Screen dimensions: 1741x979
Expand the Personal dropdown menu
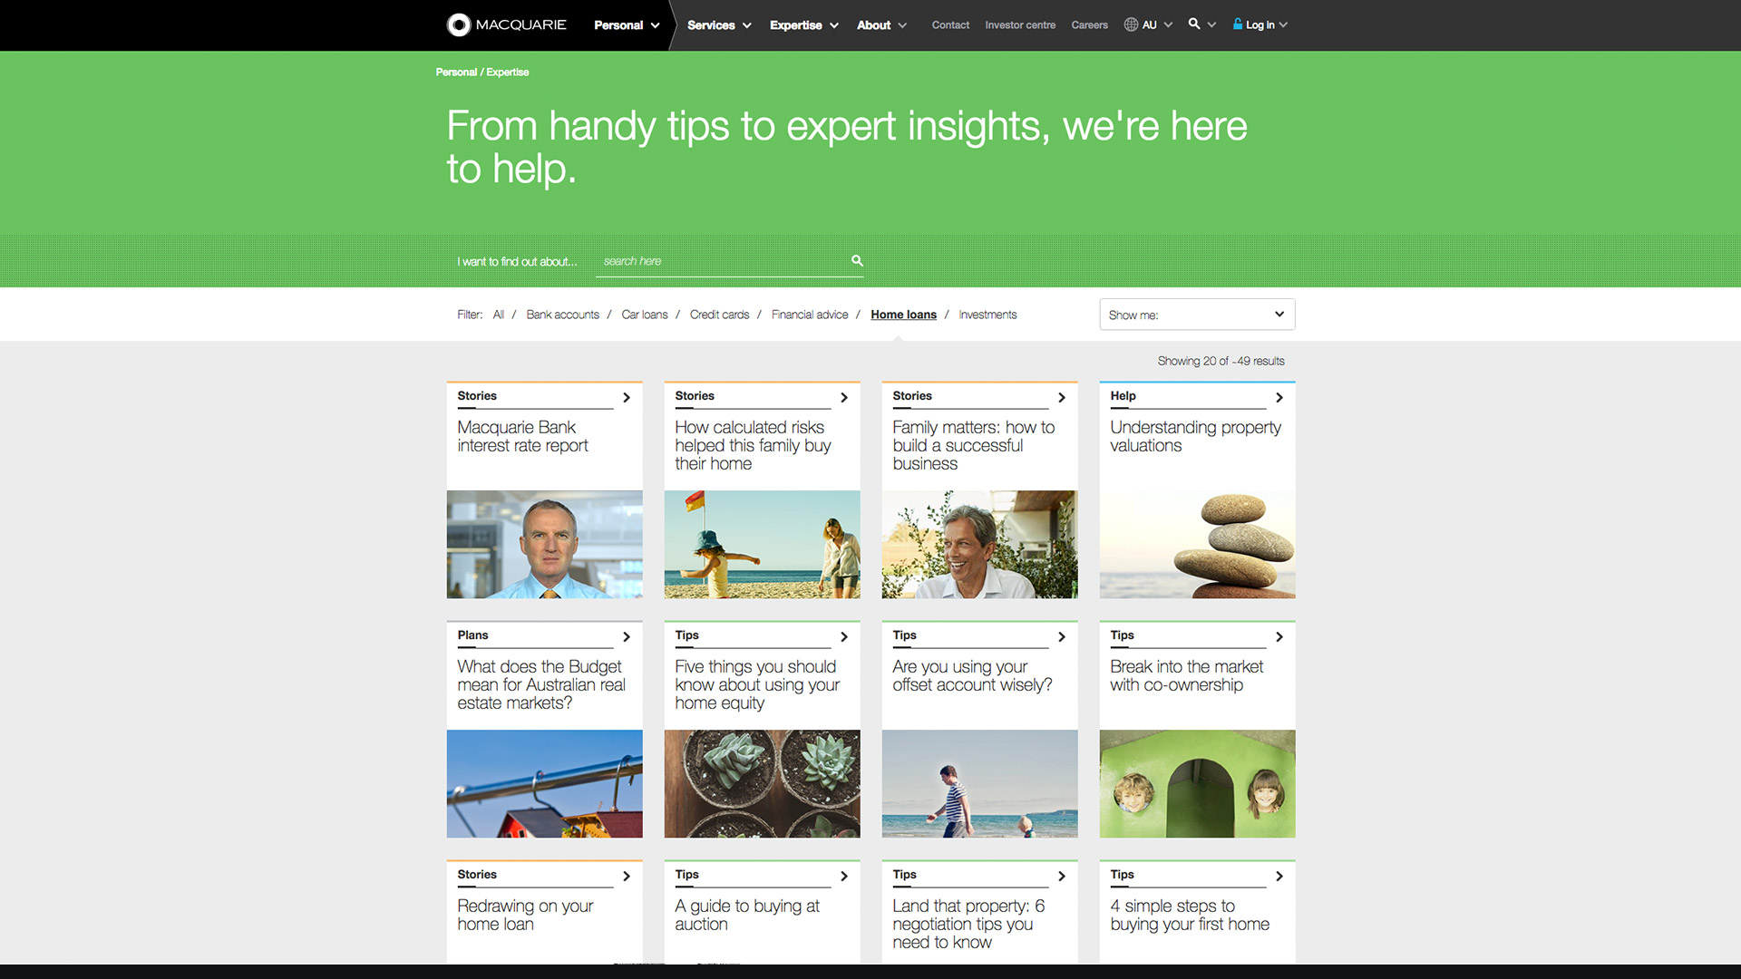[x=627, y=24]
